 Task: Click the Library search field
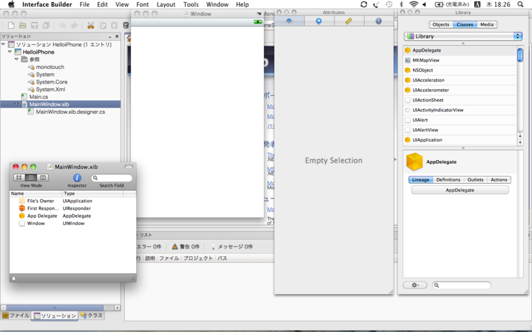point(462,286)
